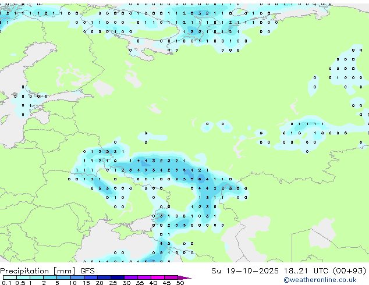Click the '10' legend scale label

click(x=73, y=283)
